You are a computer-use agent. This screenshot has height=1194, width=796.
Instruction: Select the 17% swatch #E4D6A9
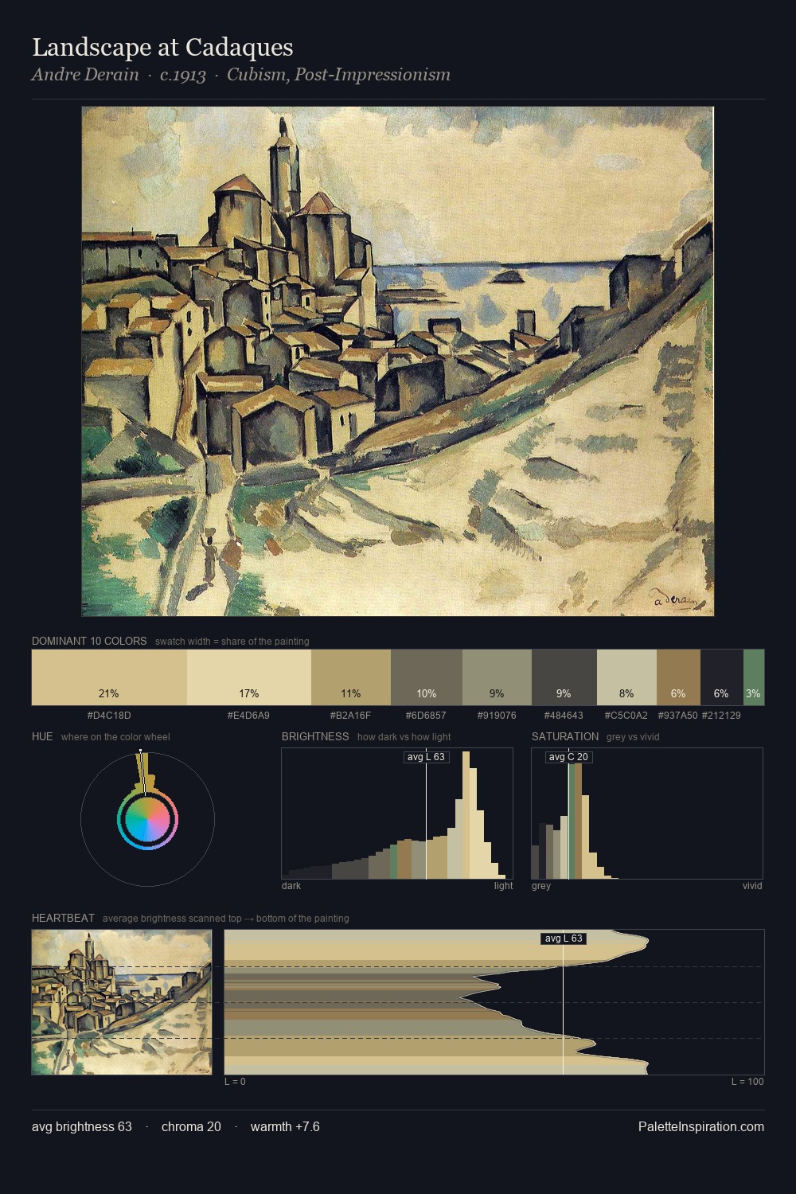tap(249, 677)
